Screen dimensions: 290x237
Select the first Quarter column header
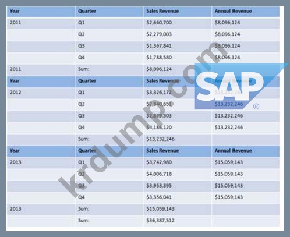point(87,11)
